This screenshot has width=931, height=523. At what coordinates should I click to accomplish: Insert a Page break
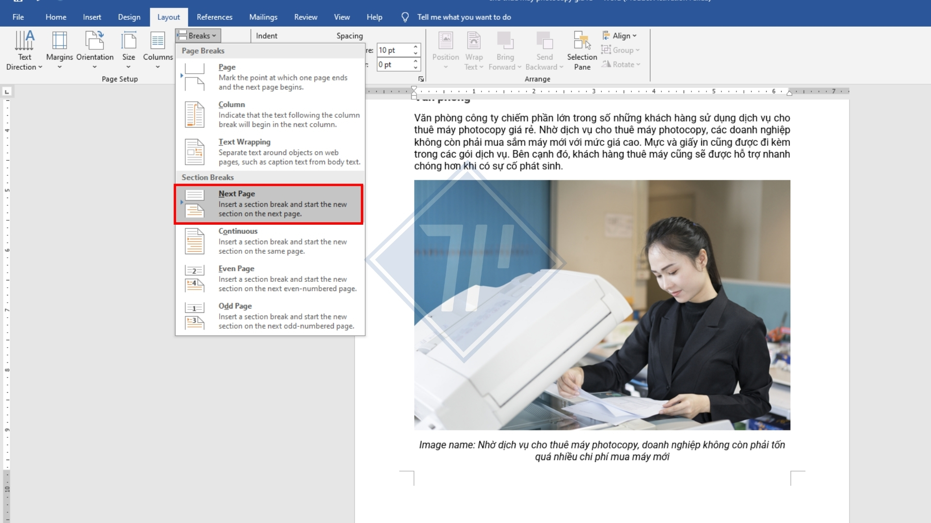coord(270,77)
